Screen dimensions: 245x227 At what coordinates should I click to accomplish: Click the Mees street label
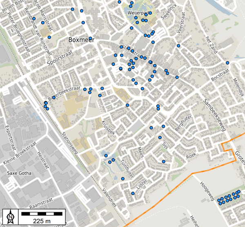click(140, 152)
